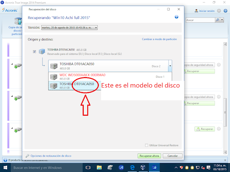Click Cambiar a modo de partición link
This screenshot has height=172, width=230.
[159, 39]
